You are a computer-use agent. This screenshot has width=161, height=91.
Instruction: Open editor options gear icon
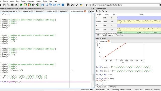click(93, 11)
